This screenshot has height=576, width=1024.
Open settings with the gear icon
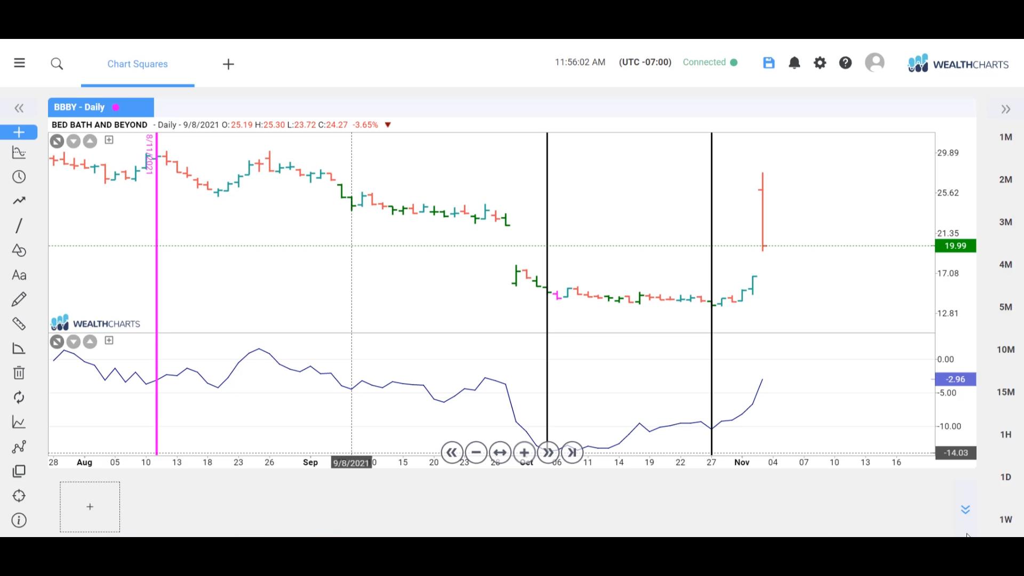pos(820,63)
